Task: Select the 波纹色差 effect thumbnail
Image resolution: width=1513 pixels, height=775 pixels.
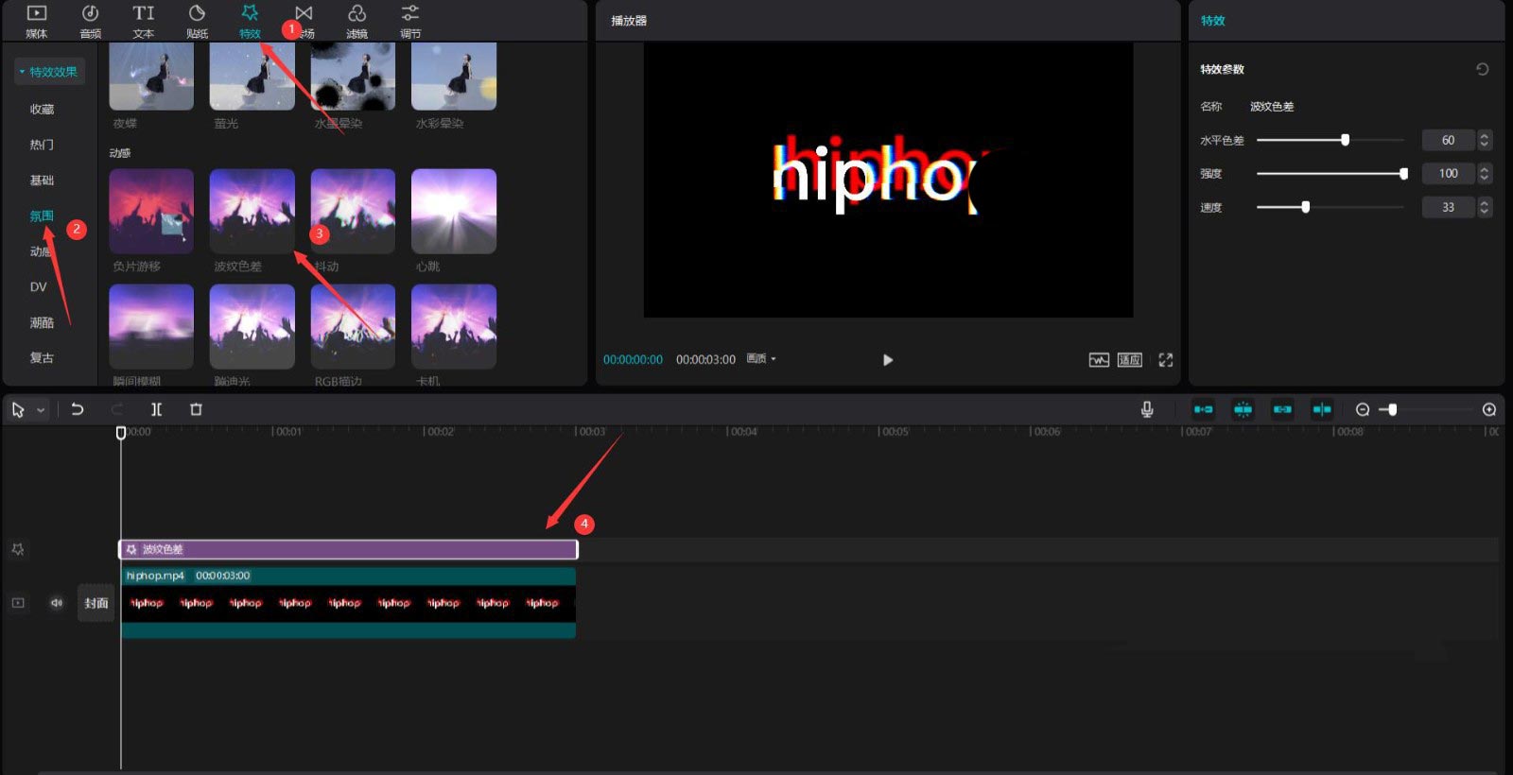Action: 252,211
